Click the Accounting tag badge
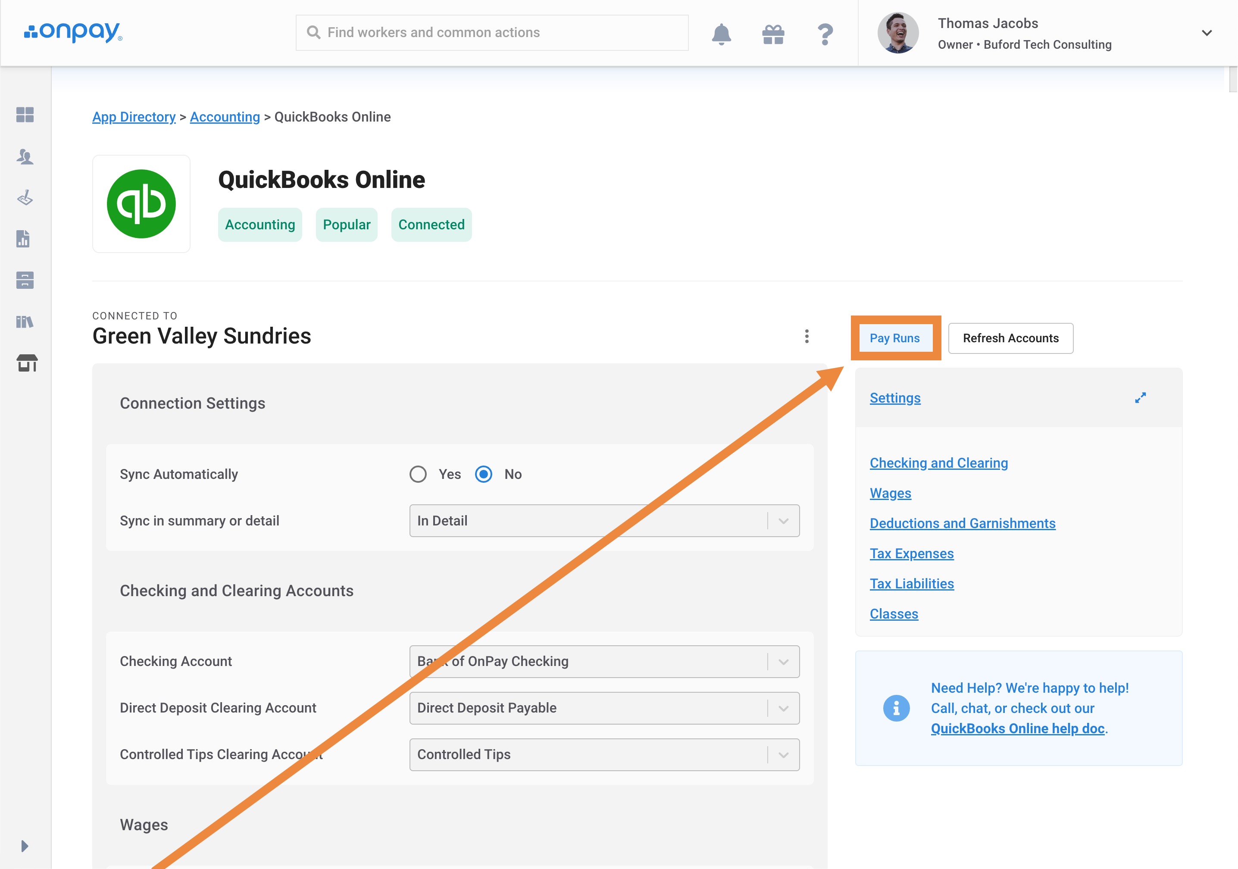 [x=260, y=225]
